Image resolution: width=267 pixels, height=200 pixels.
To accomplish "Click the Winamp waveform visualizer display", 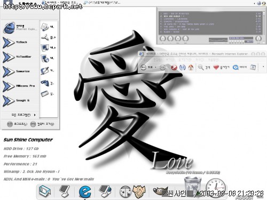I will pyautogui.click(x=218, y=40).
